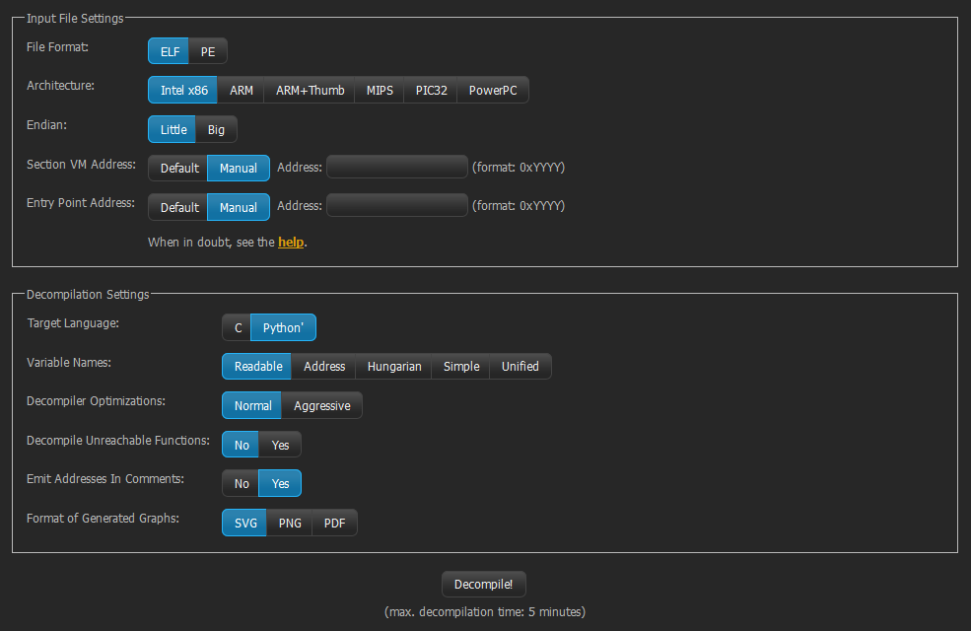Open the help link
The image size is (971, 631).
click(291, 242)
